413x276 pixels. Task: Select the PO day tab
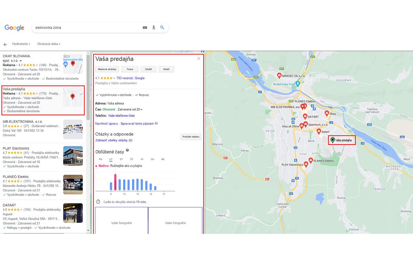pos(101,159)
